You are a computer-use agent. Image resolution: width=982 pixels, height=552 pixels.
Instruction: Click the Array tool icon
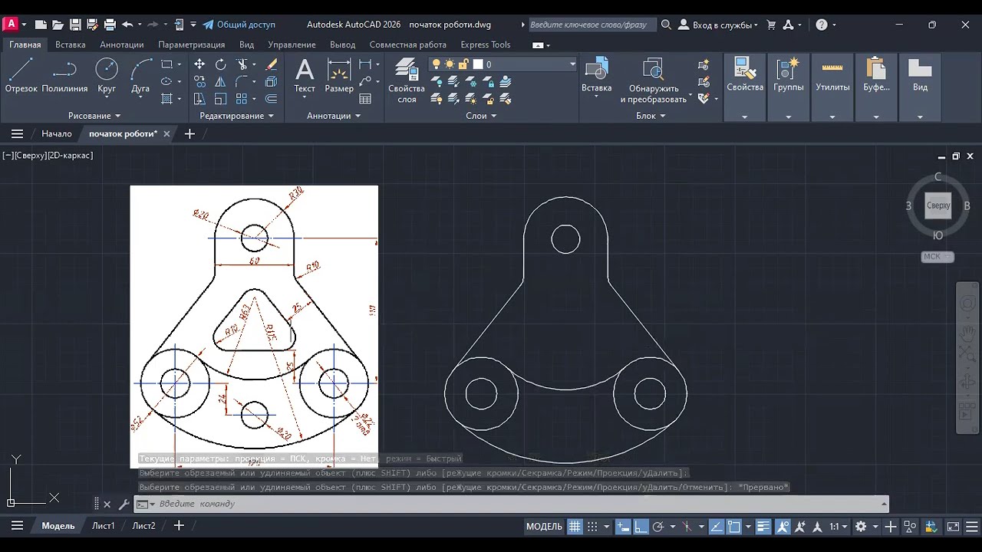[x=242, y=99]
